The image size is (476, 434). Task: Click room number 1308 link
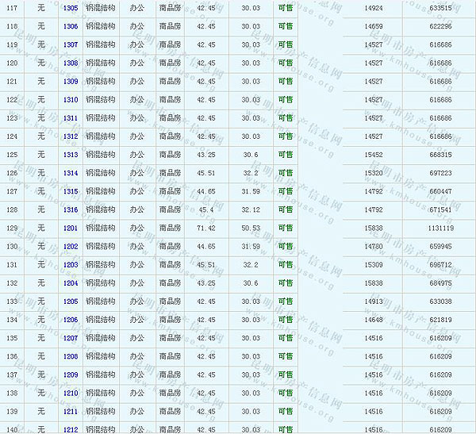click(71, 63)
